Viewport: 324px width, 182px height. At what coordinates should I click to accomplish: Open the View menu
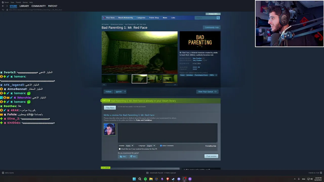click(12, 2)
